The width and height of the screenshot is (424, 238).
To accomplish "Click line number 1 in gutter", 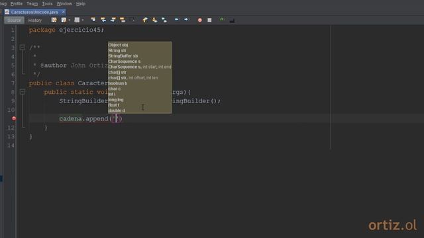I will pyautogui.click(x=13, y=30).
